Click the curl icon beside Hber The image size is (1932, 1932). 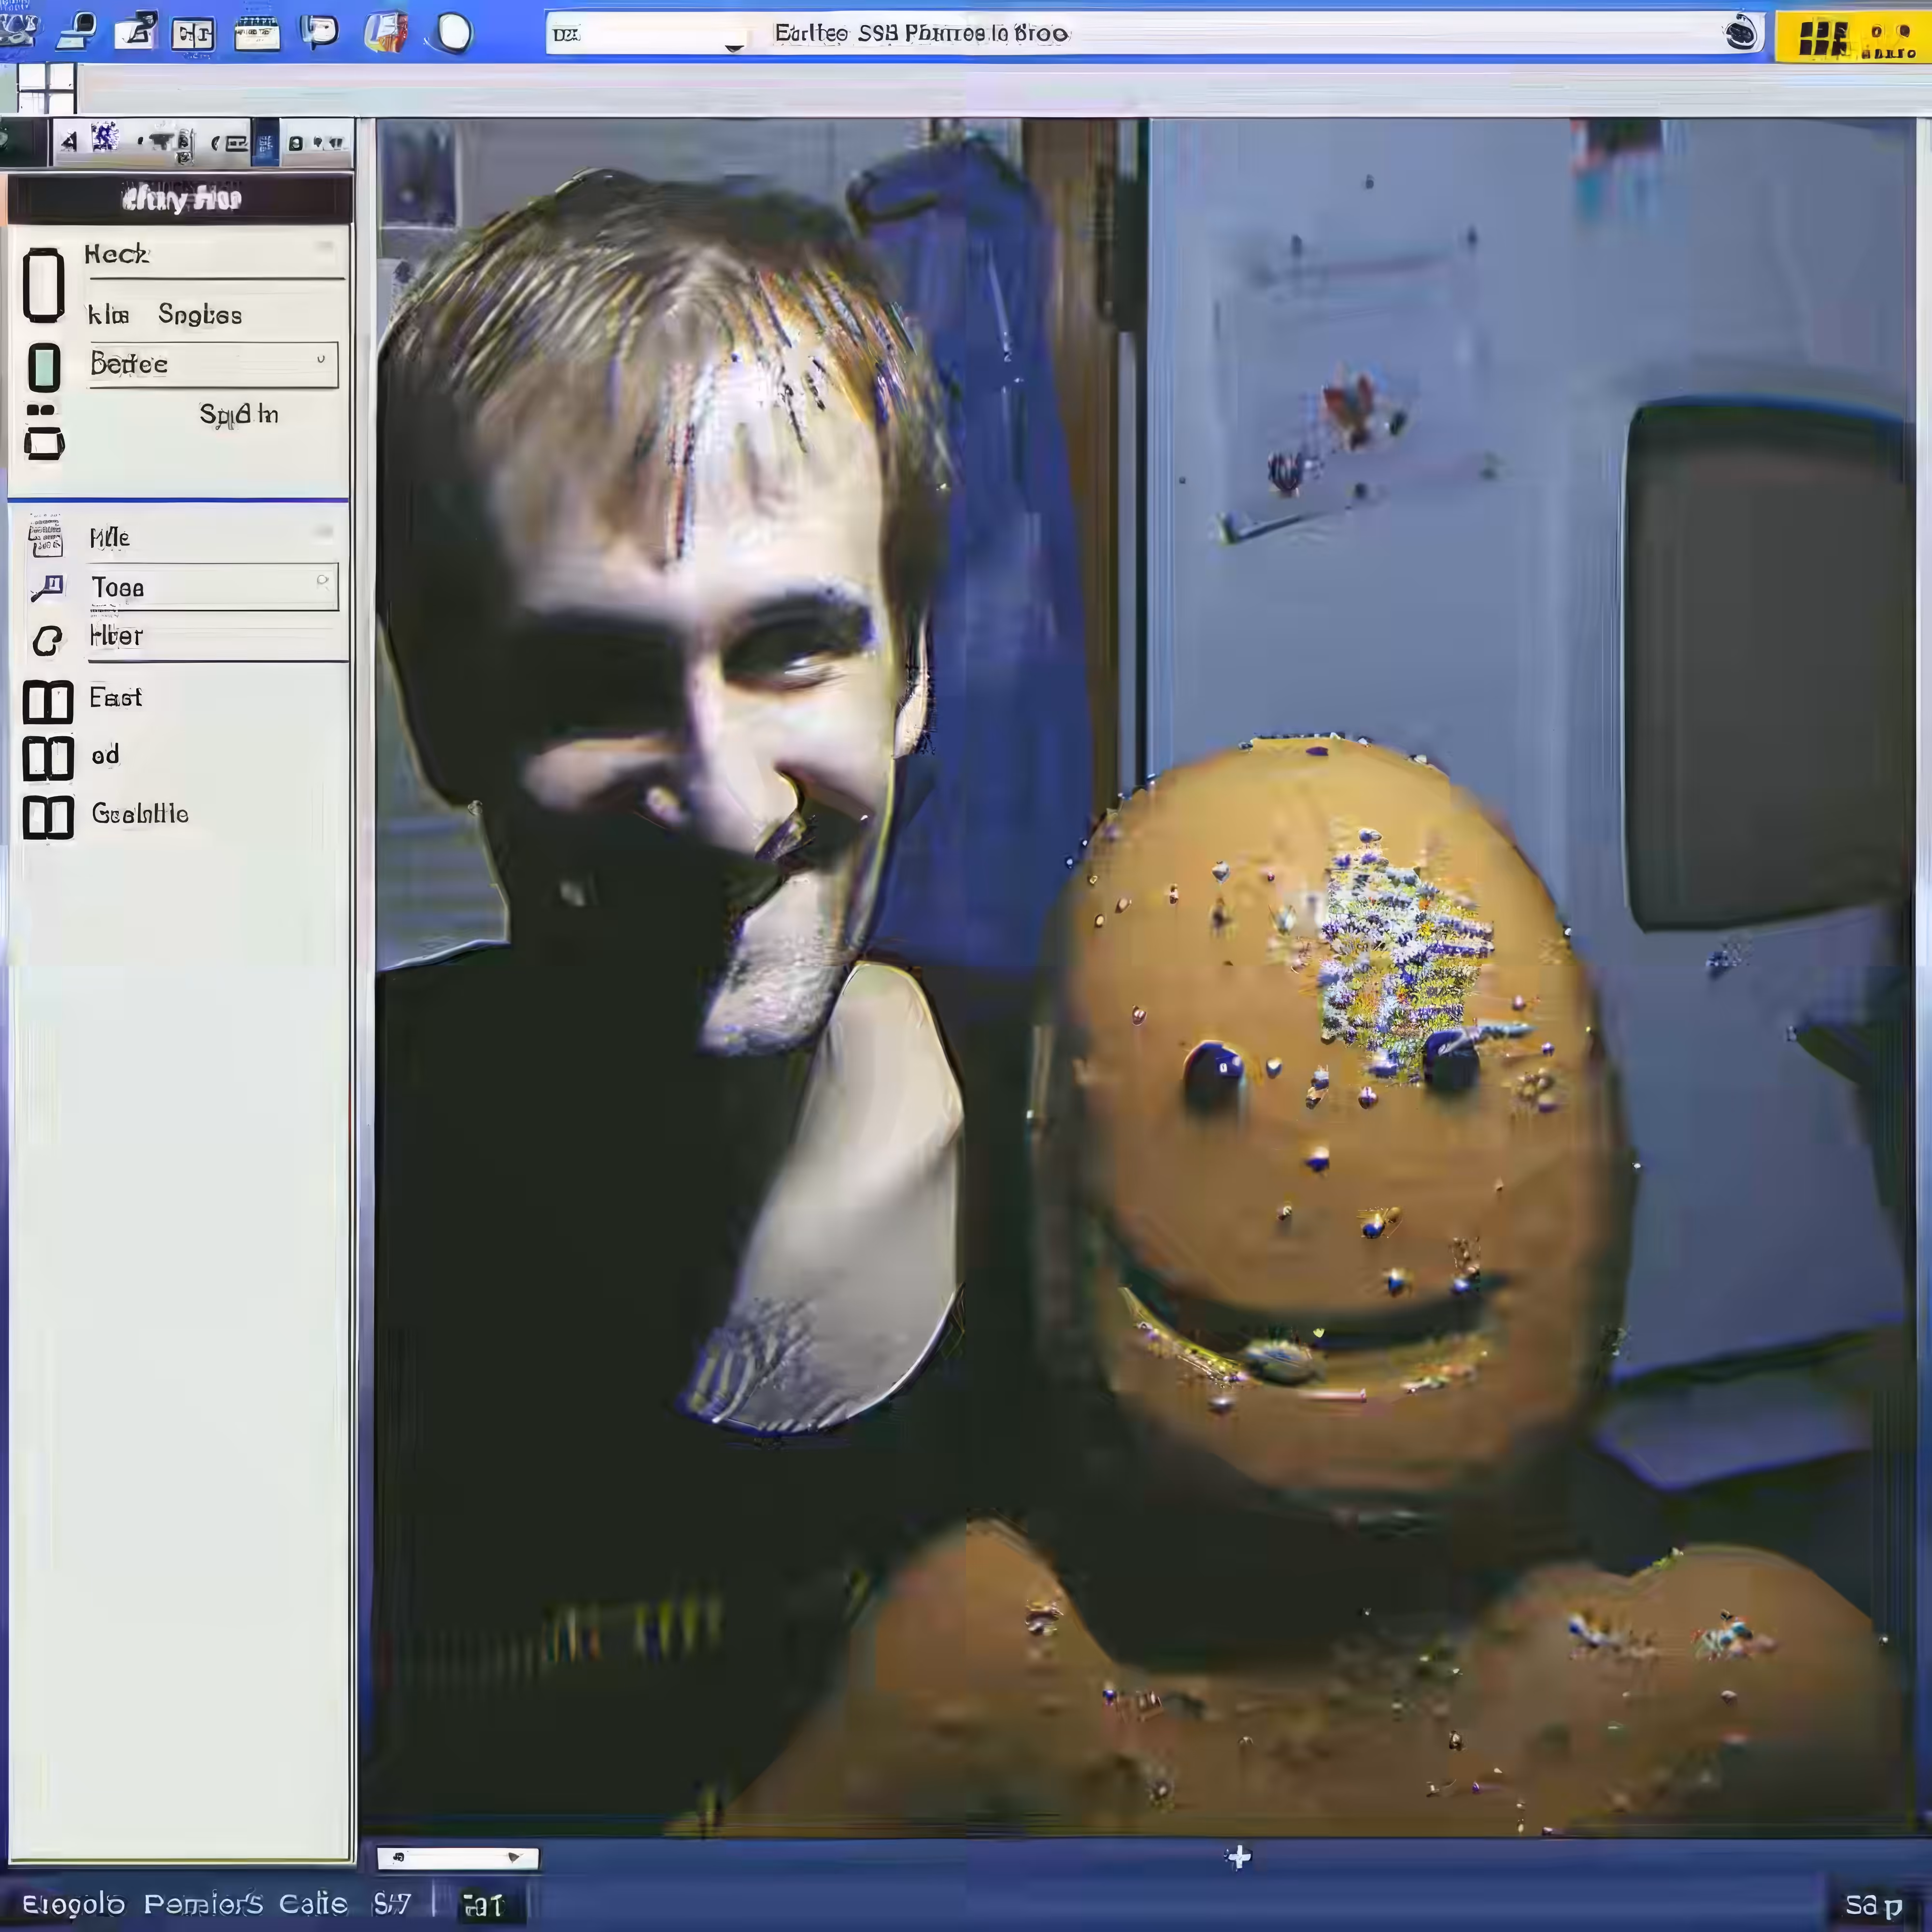pyautogui.click(x=46, y=640)
